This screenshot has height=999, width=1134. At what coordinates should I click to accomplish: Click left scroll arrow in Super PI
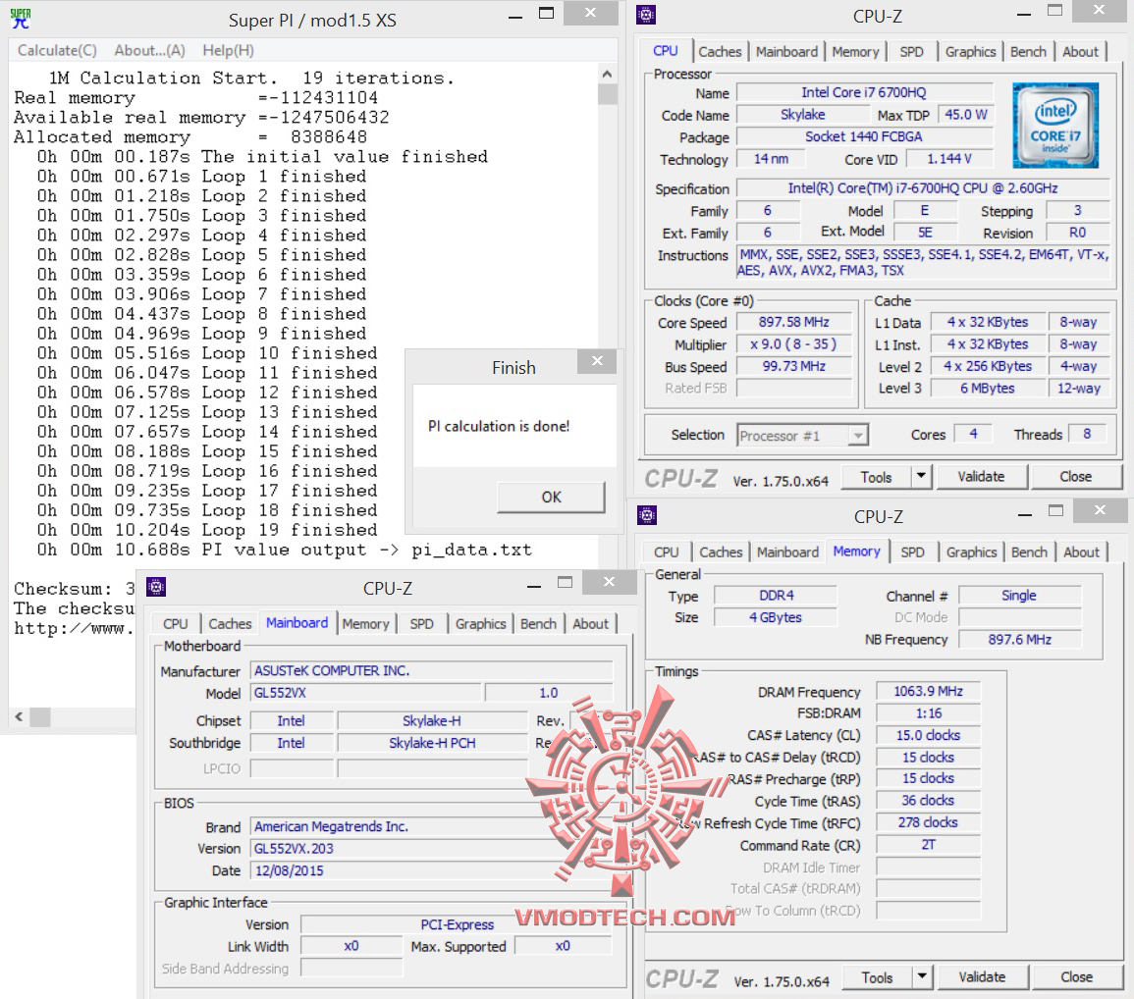[19, 717]
